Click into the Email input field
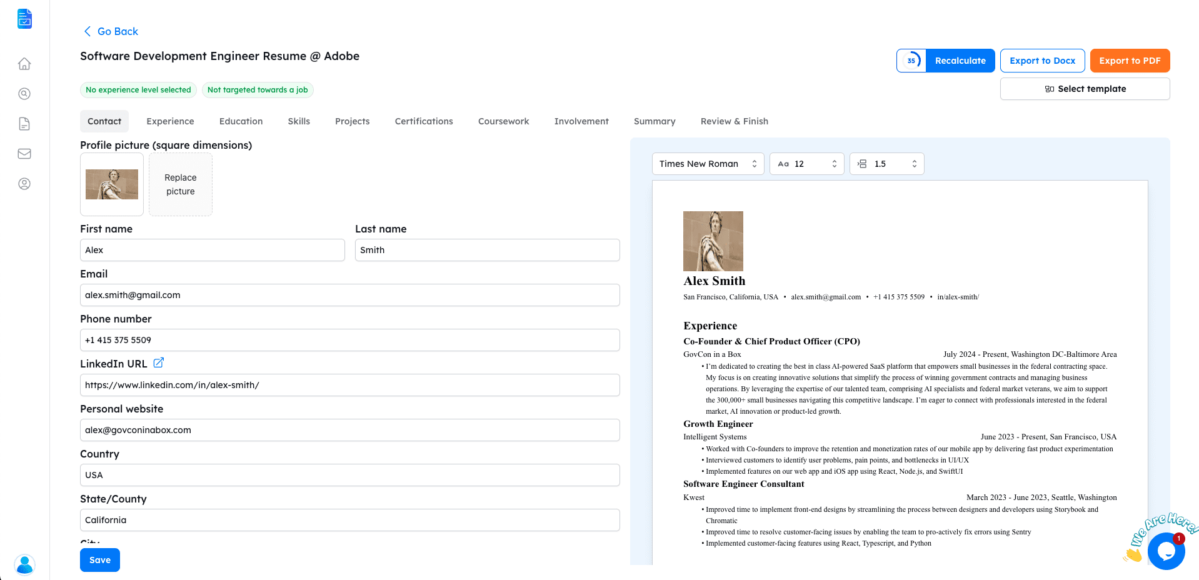 tap(349, 295)
